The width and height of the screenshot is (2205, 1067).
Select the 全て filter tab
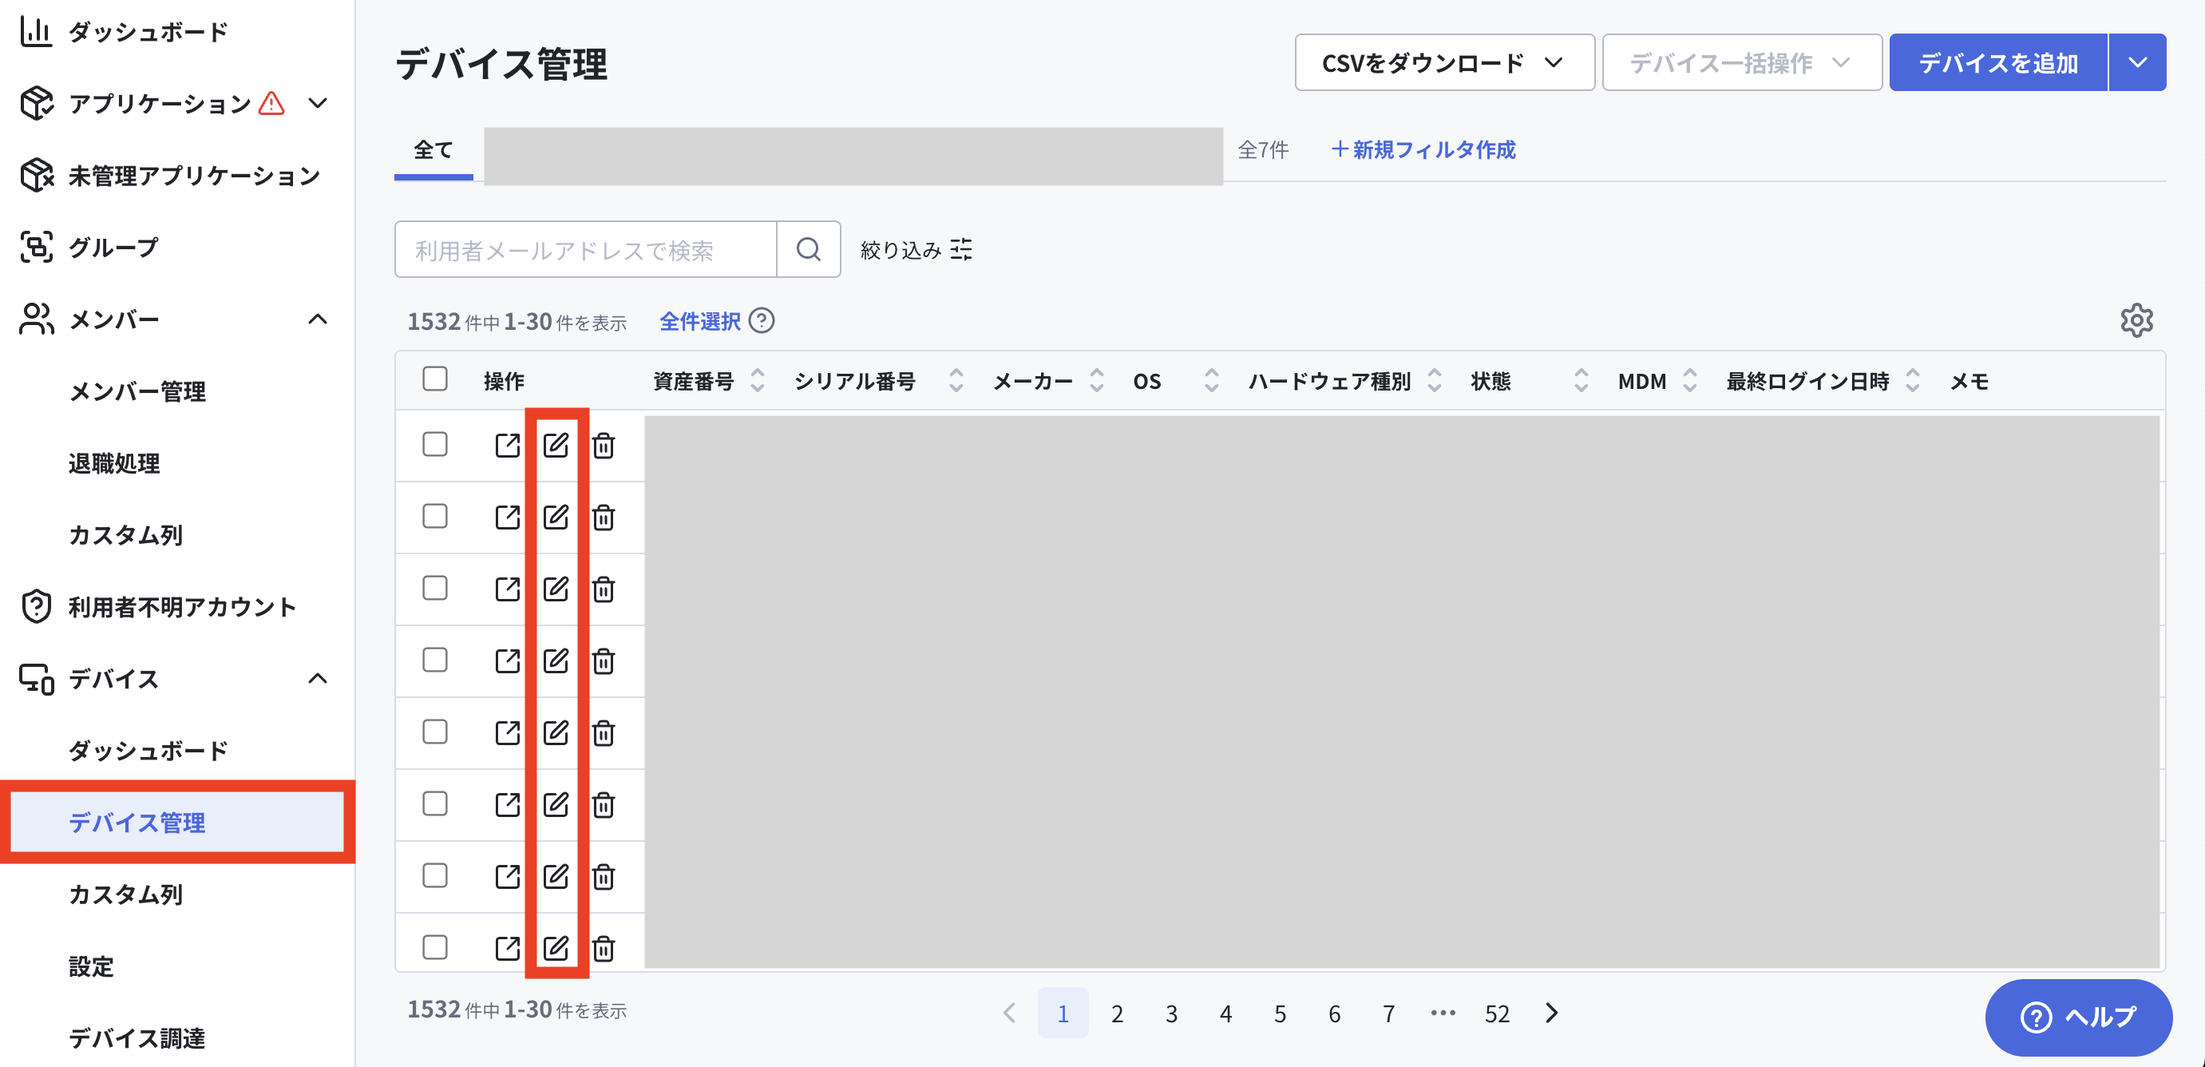(433, 151)
